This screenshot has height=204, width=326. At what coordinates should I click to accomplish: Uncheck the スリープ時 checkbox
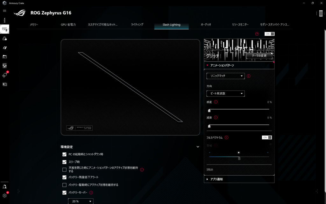click(64, 162)
